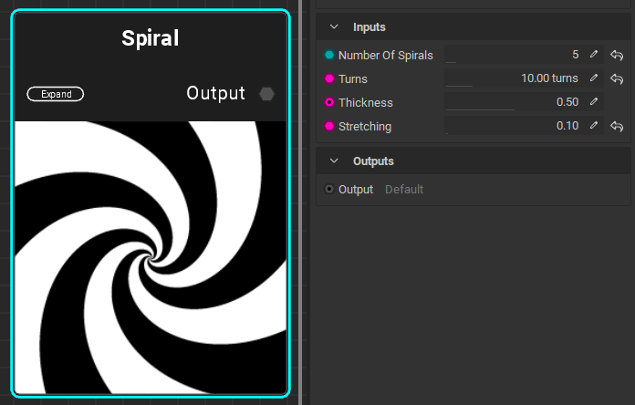Click the spiral preview thumbnail
The height and width of the screenshot is (405, 635).
click(x=151, y=257)
